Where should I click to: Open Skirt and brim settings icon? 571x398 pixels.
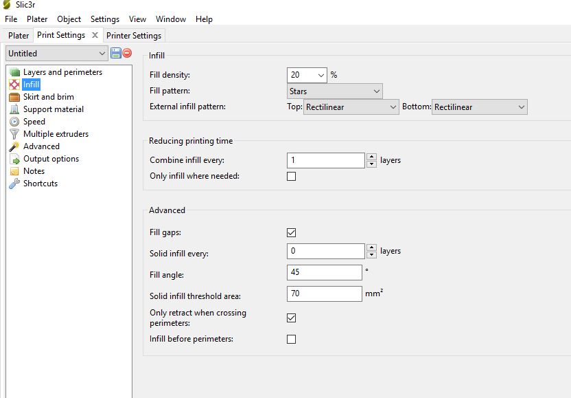point(14,97)
